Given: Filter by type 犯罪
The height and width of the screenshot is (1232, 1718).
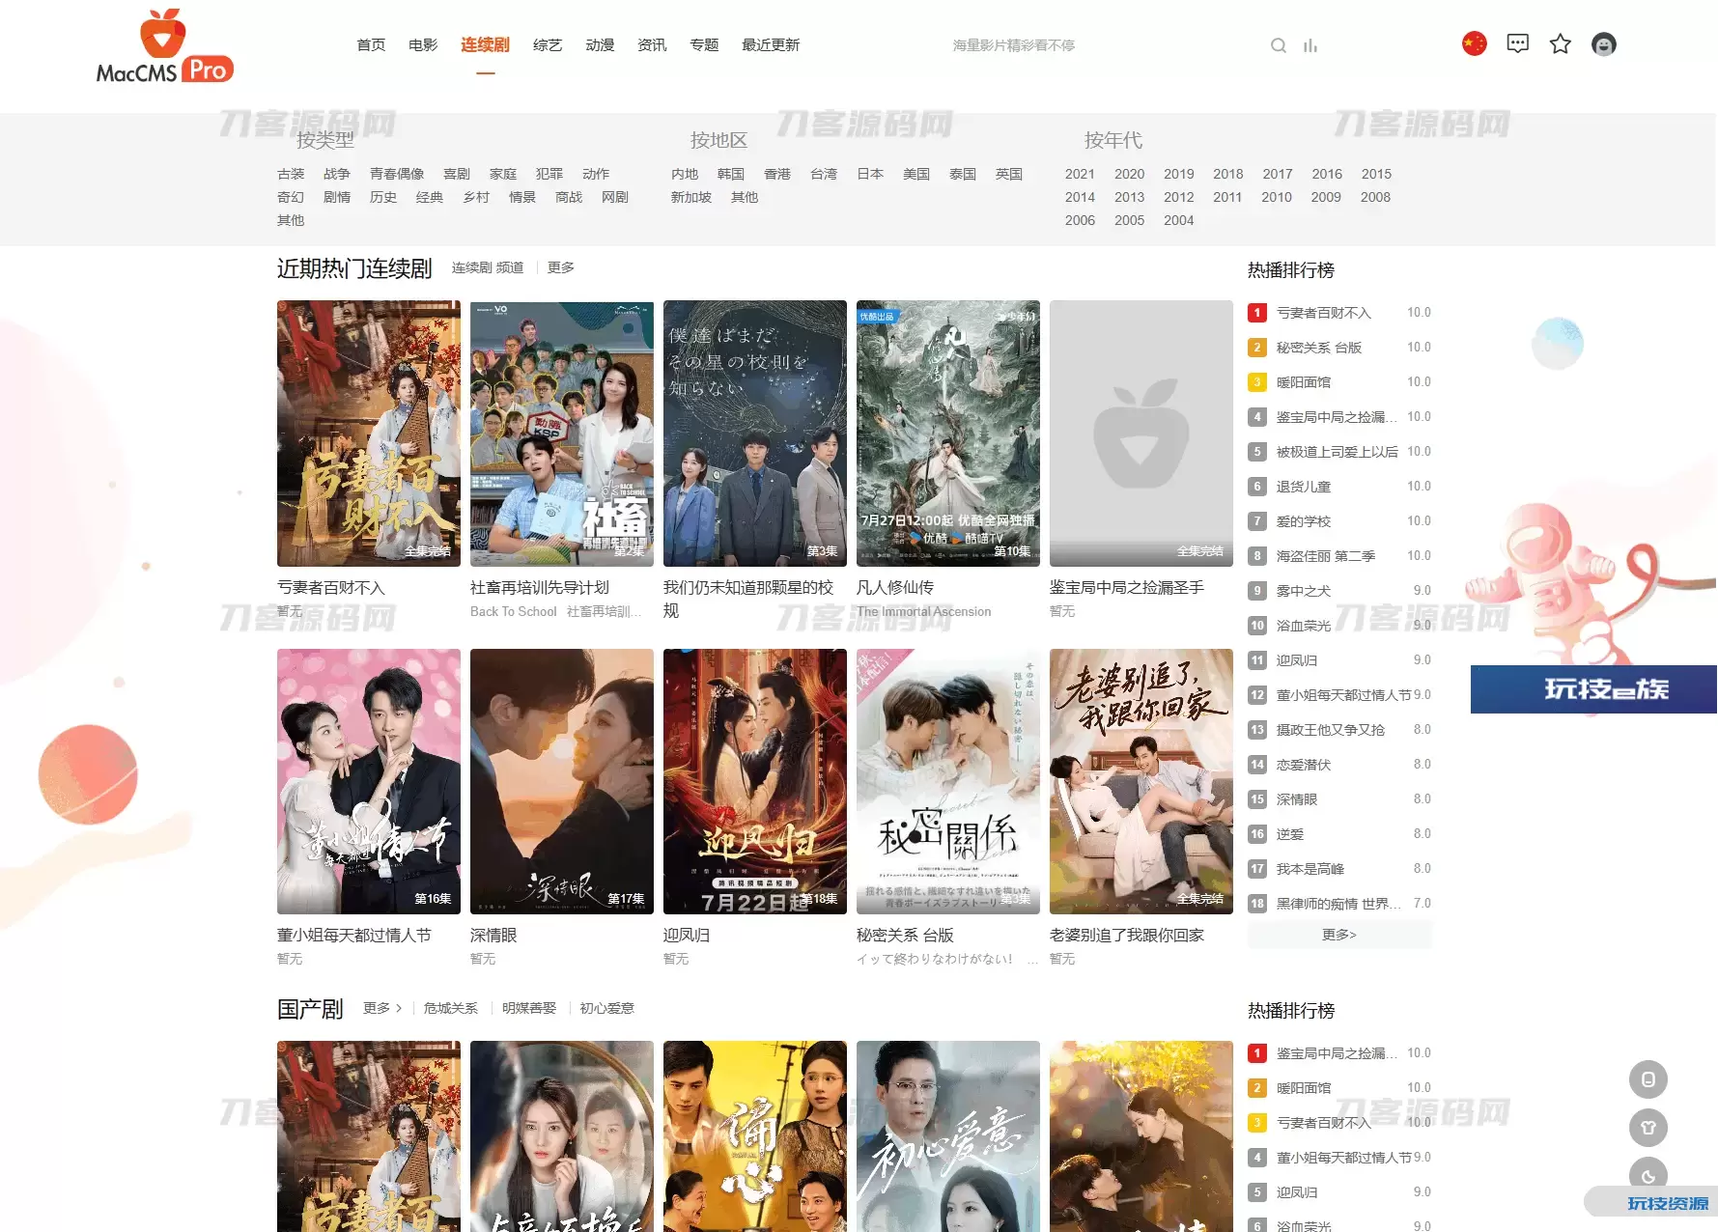Looking at the screenshot, I should coord(549,174).
